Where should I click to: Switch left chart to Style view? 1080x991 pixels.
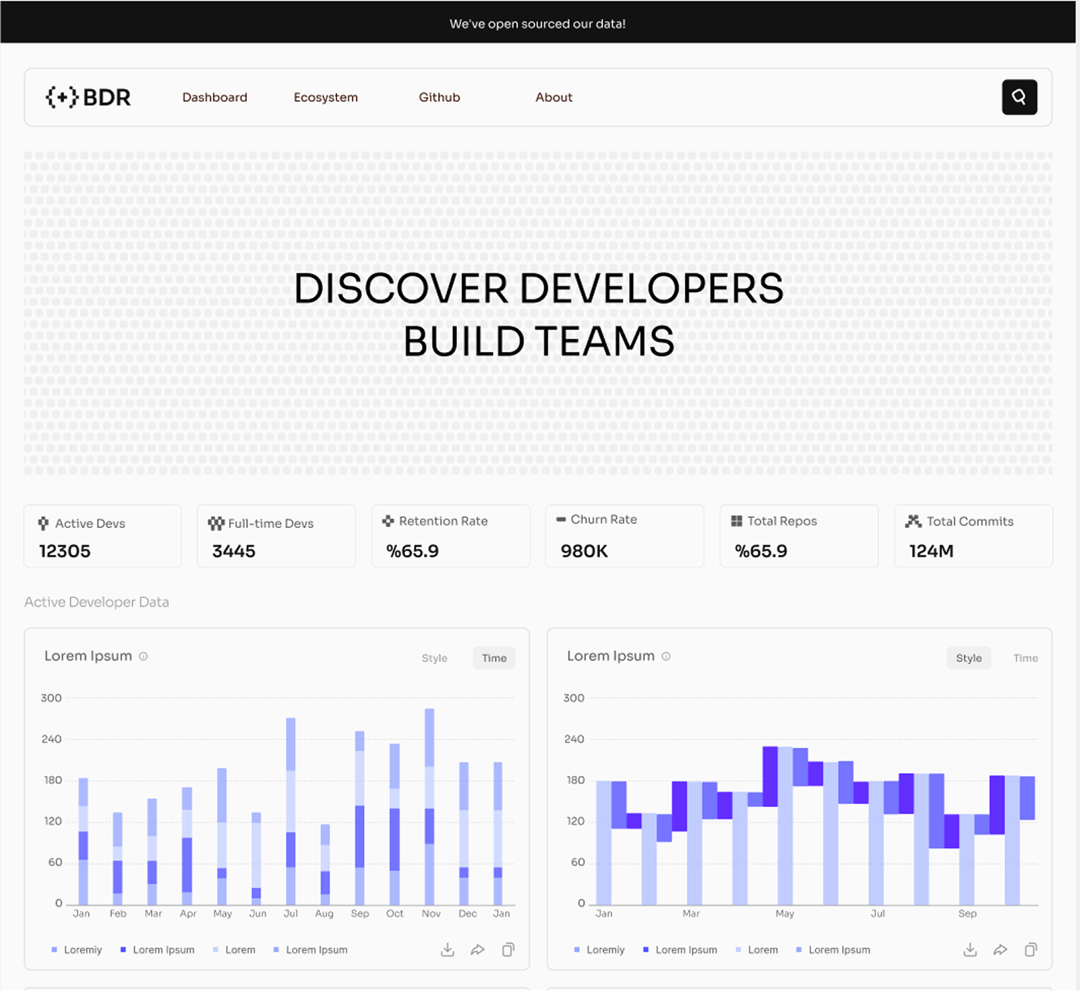tap(434, 658)
